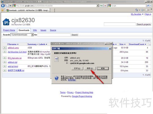Click the 299 download count cell
Viewport: 153px width, 114px height.
click(146, 62)
